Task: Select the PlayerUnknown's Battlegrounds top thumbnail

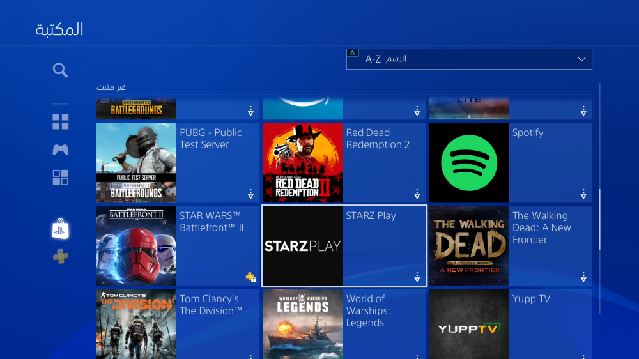Action: 137,109
